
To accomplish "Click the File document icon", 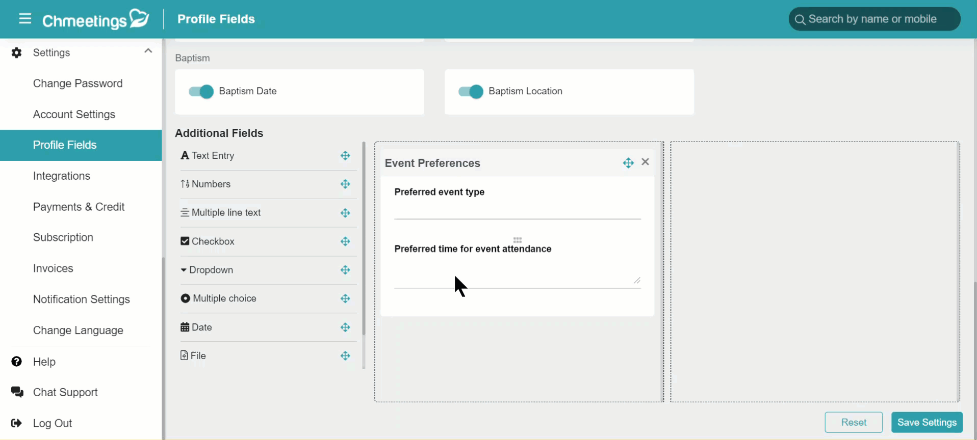I will click(184, 355).
